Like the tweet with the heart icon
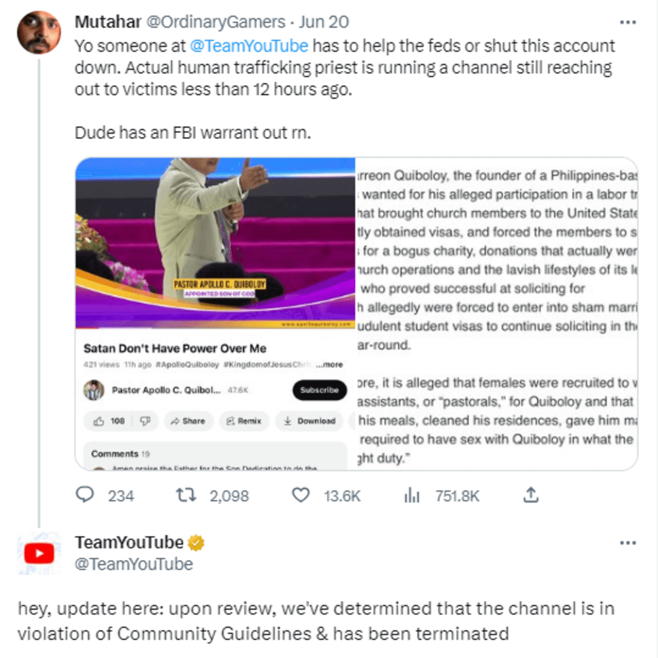 [301, 495]
